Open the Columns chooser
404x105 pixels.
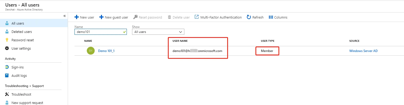278,17
